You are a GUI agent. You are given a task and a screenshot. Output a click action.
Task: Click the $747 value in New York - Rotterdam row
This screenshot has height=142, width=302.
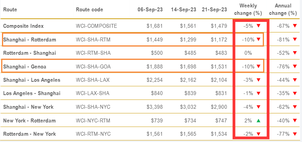point(221,120)
